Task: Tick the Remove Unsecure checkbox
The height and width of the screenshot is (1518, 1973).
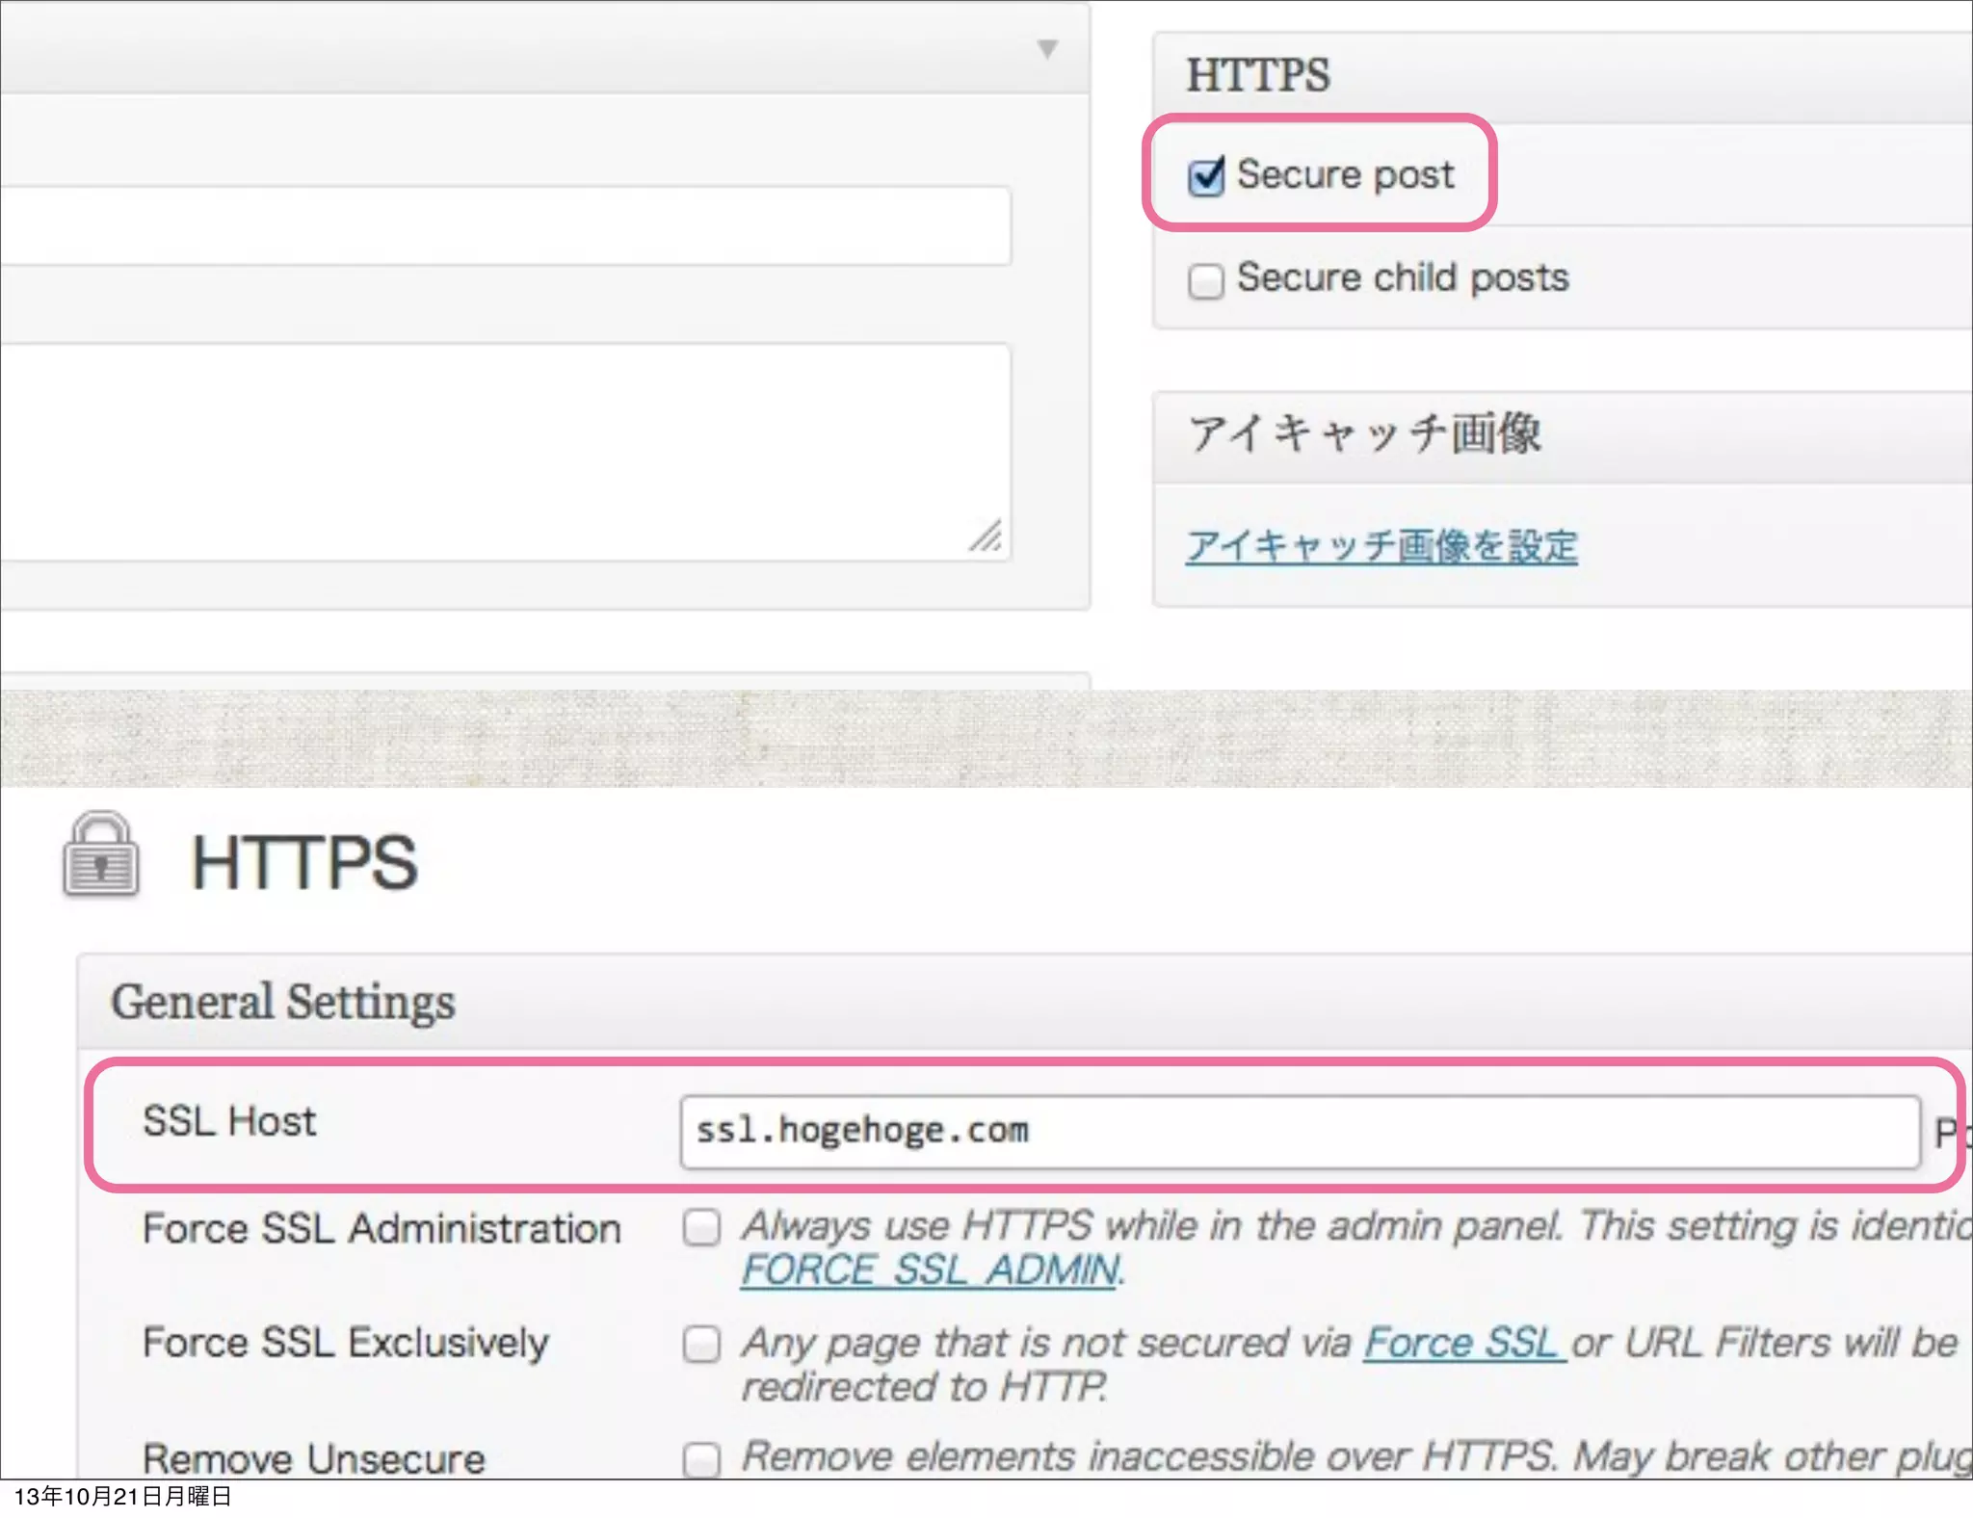Action: [701, 1459]
